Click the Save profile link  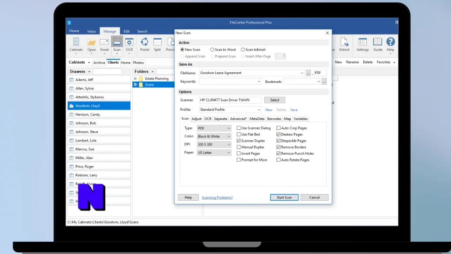[x=294, y=110]
